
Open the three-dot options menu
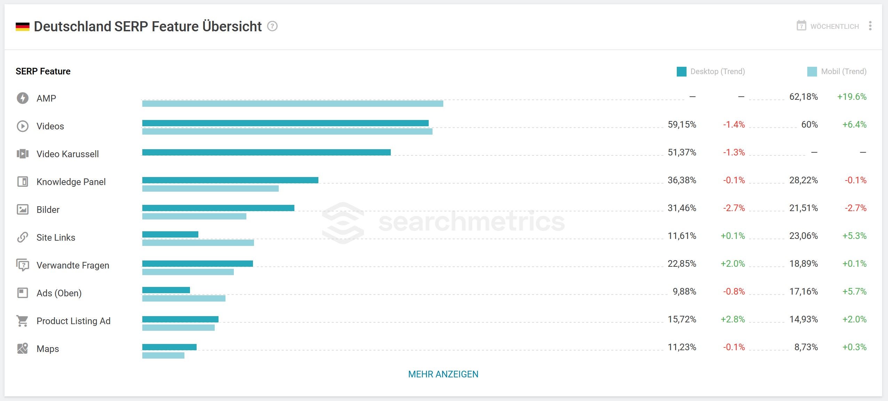click(x=870, y=26)
